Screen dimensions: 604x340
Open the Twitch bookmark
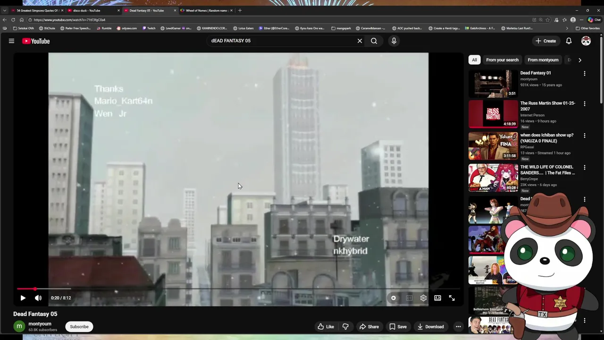149,28
